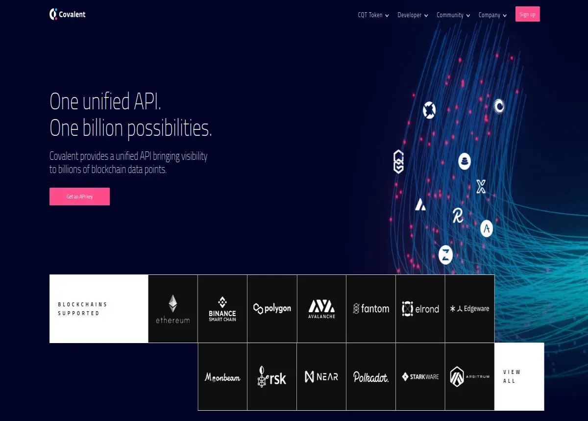
Task: Click the stacked-ball logo in hero graphic
Action: [x=465, y=161]
